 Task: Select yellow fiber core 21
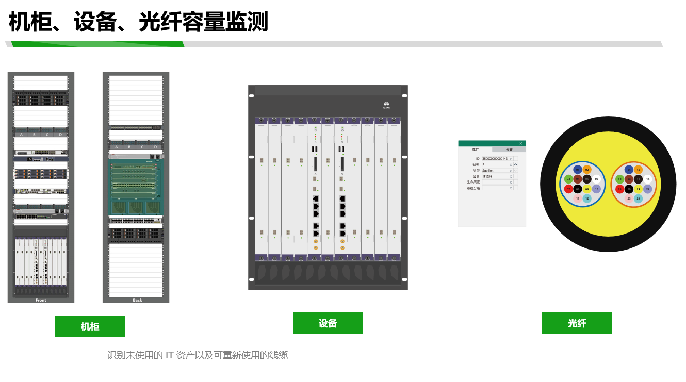(x=638, y=189)
